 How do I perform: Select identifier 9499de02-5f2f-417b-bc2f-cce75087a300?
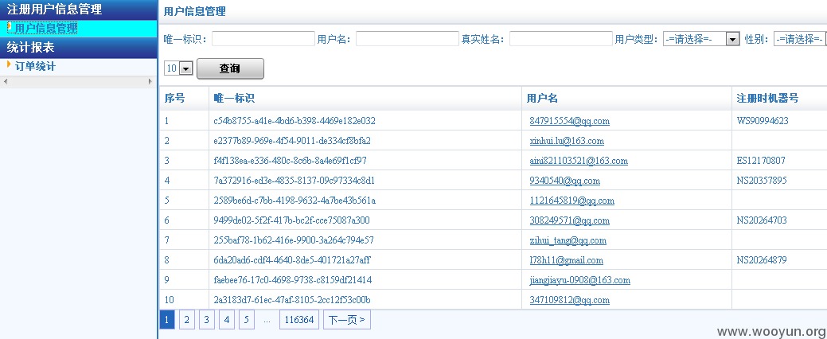tap(291, 220)
